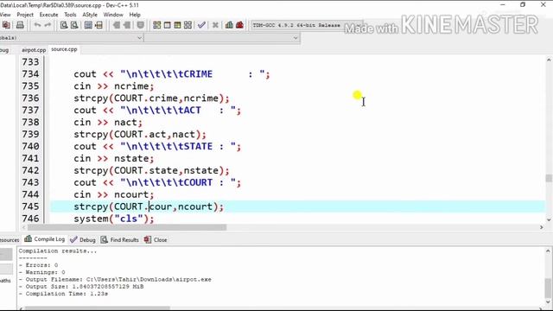This screenshot has width=553, height=311.
Task: Click the line 'strcpy(COURT.state,nstate);'
Action: (x=151, y=170)
